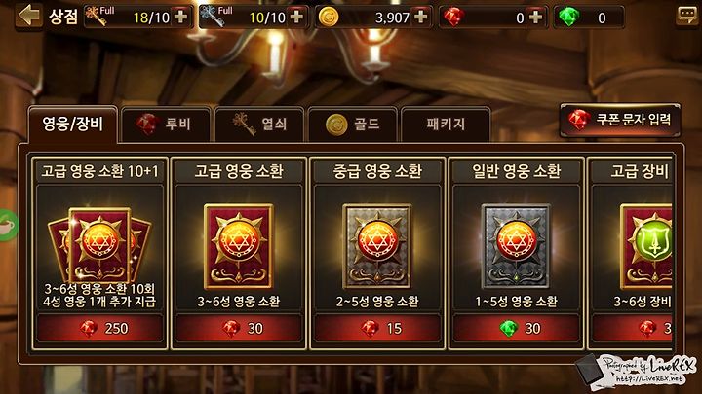Open the 열쇠 tab
This screenshot has width=702, height=394.
(259, 125)
